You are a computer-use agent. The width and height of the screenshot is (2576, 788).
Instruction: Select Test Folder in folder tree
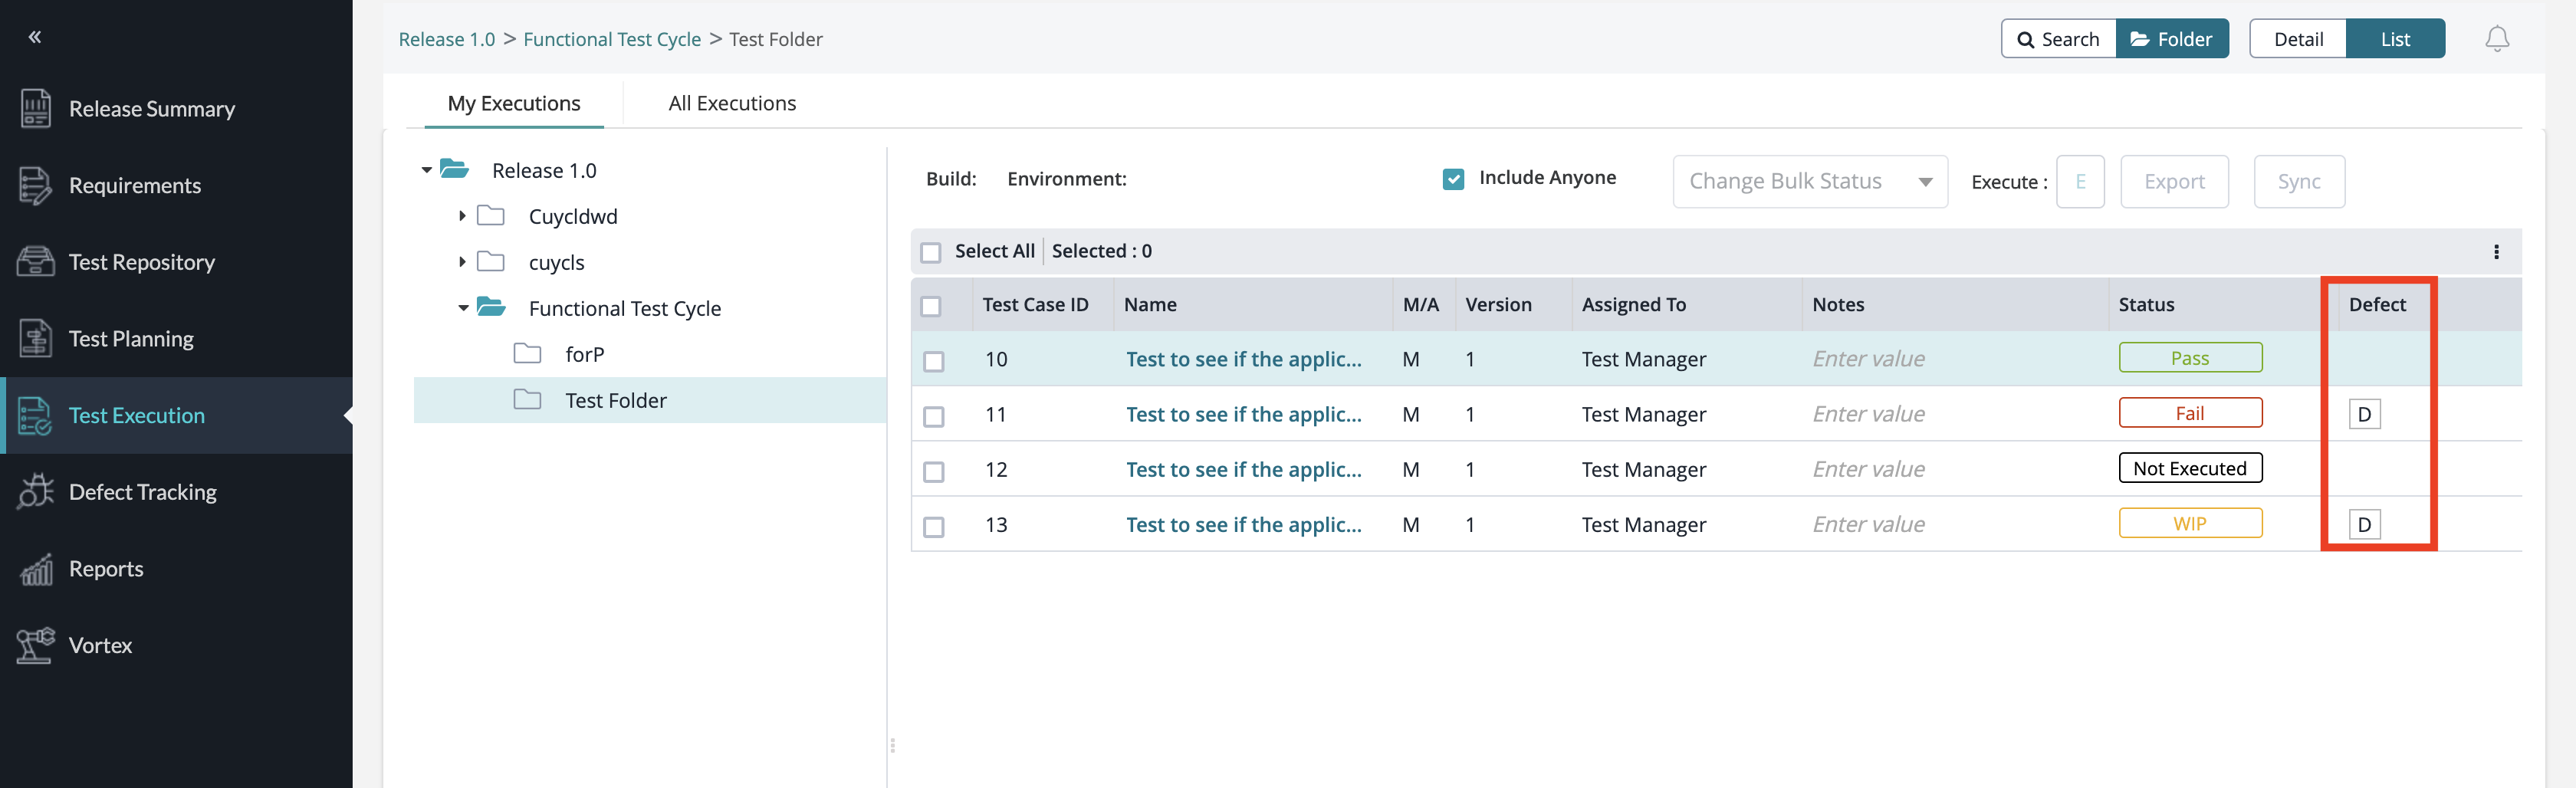pyautogui.click(x=615, y=400)
